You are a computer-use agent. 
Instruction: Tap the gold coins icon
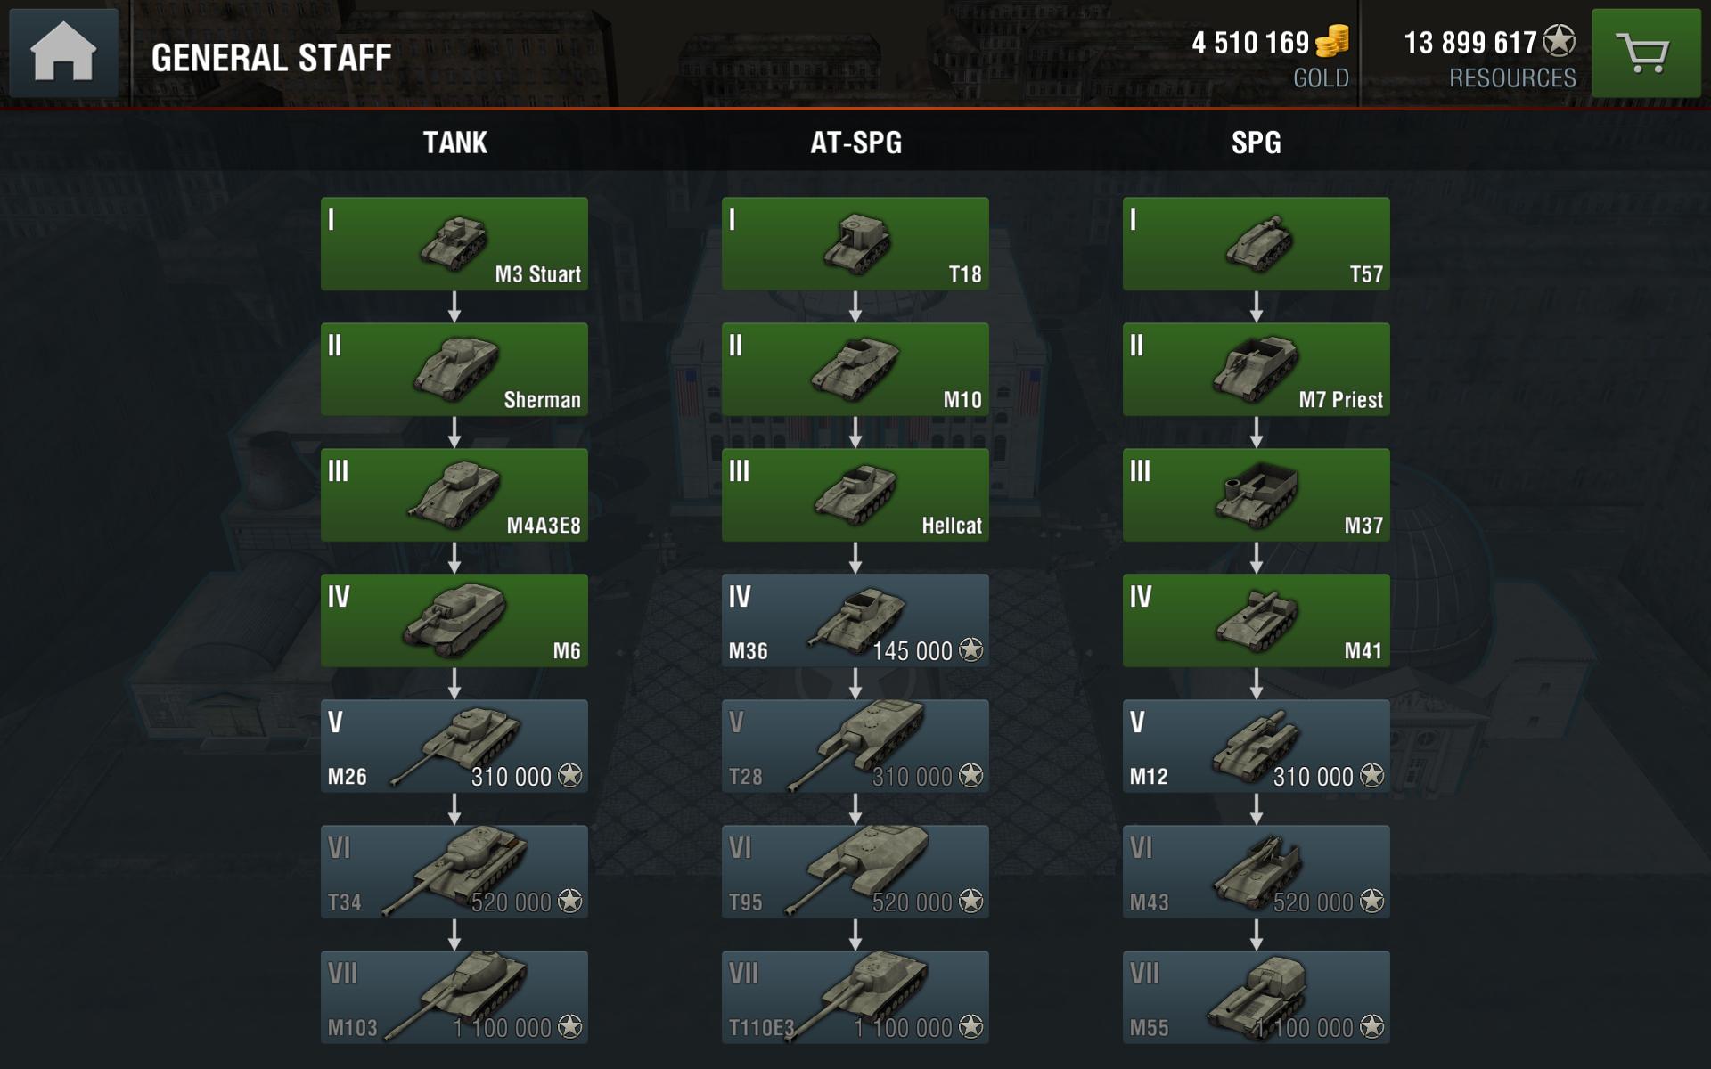[x=1332, y=41]
